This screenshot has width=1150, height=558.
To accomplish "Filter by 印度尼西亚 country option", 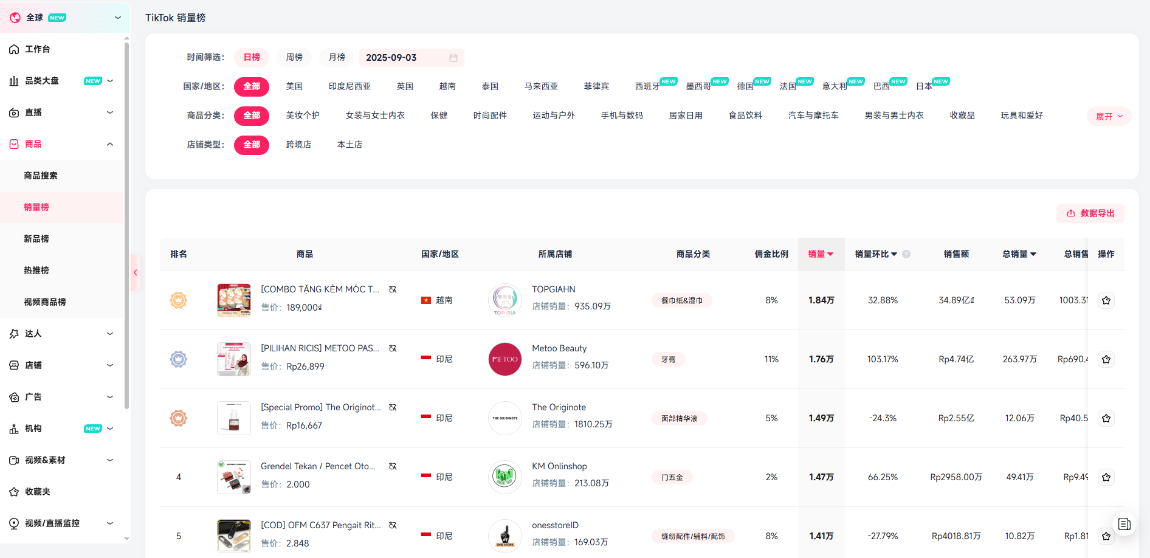I will (349, 86).
